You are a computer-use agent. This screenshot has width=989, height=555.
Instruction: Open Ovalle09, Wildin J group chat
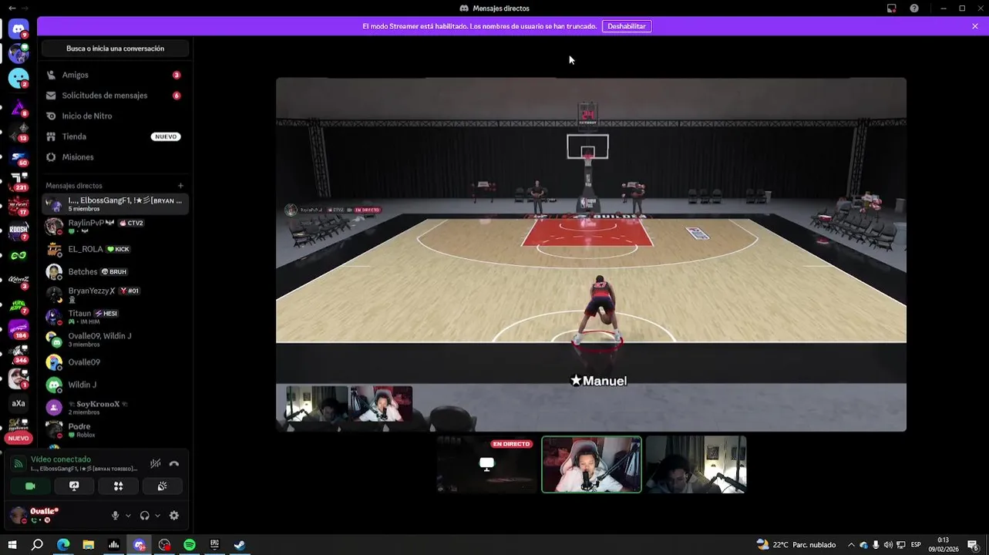coord(115,339)
